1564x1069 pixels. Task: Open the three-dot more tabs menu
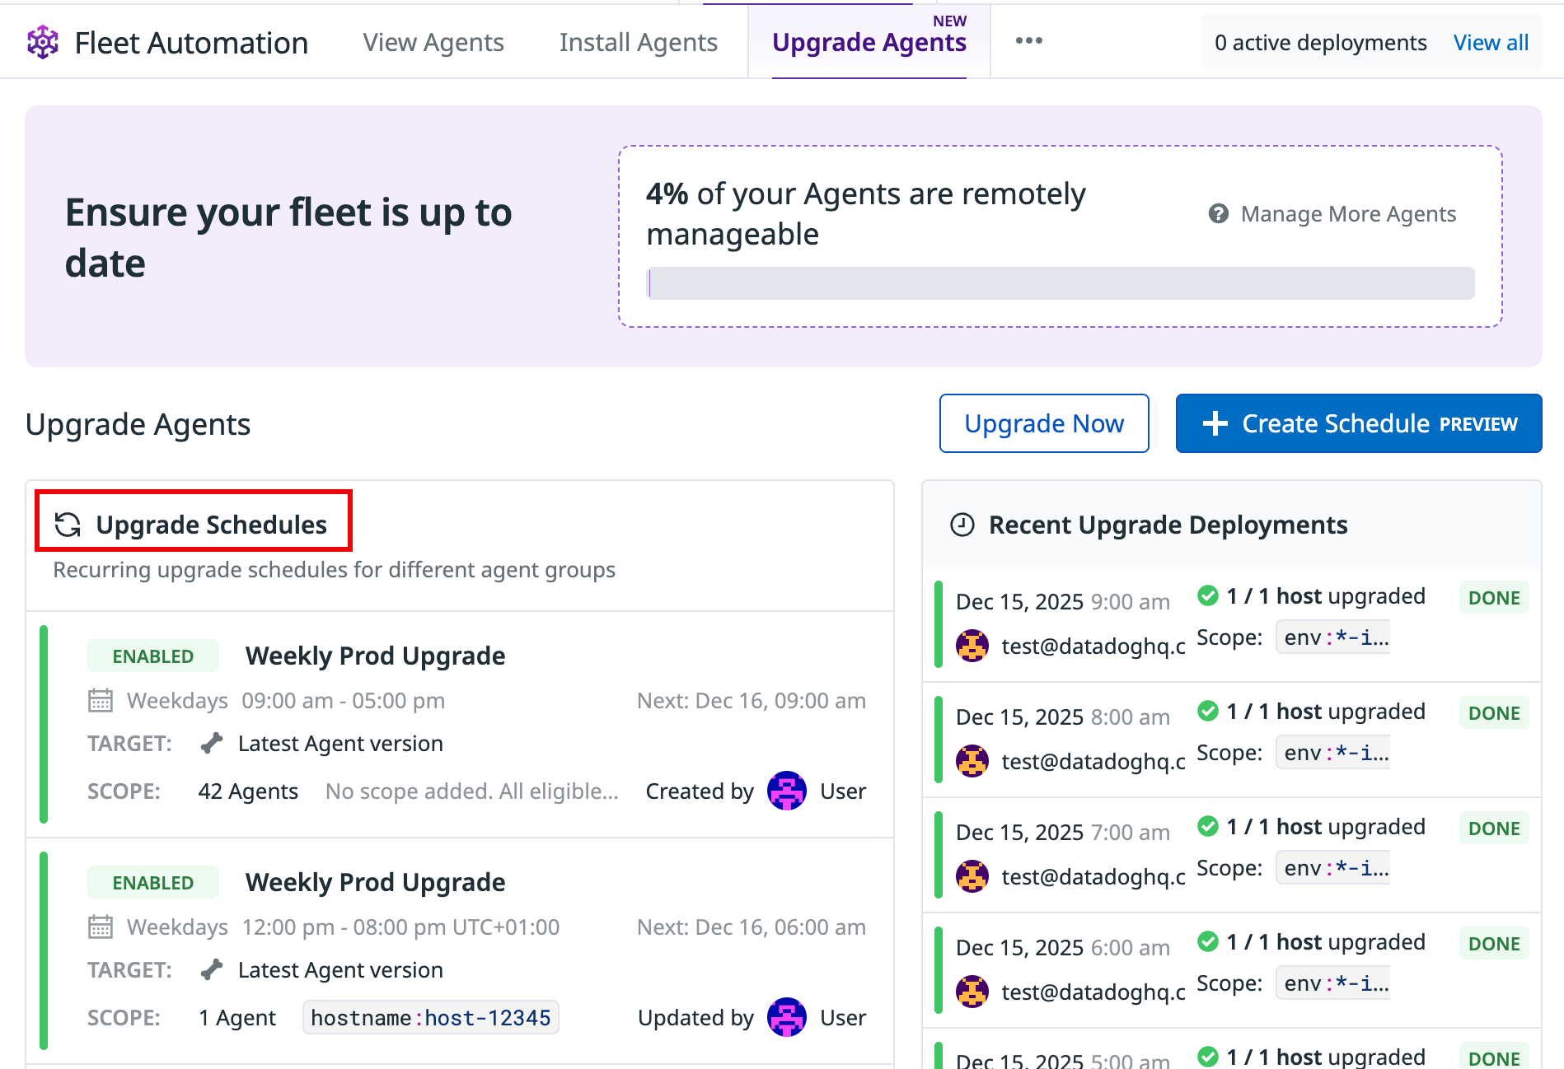point(1028,41)
